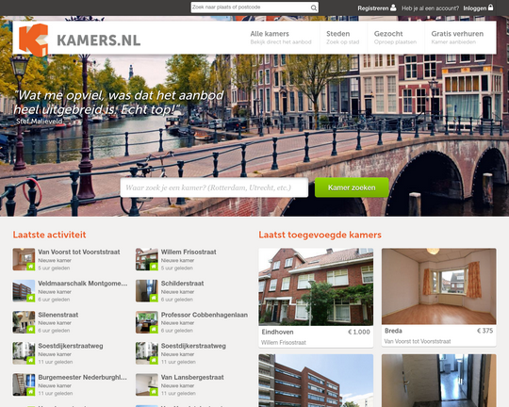Click thumbnail for Professor Cobbenhagenlaan
Viewport: 509px width, 407px height.
tap(147, 322)
